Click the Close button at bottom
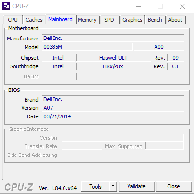194x194 pixels. point(173,186)
